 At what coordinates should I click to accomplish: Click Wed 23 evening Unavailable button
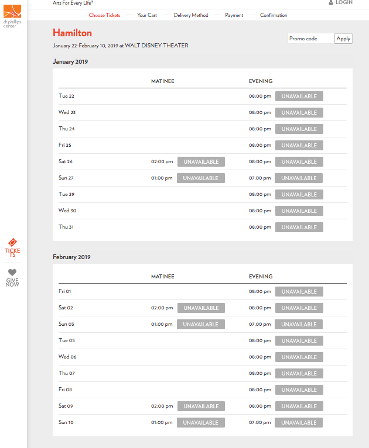[299, 112]
